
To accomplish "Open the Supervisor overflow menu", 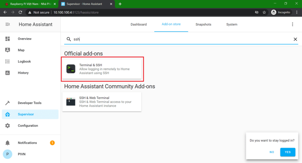I will (292, 24).
